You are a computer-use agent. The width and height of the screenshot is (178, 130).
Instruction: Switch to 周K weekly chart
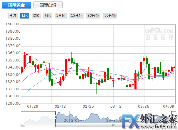pyautogui.click(x=36, y=16)
